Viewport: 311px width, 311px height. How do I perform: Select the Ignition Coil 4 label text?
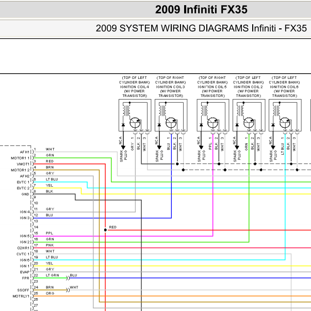135,87
